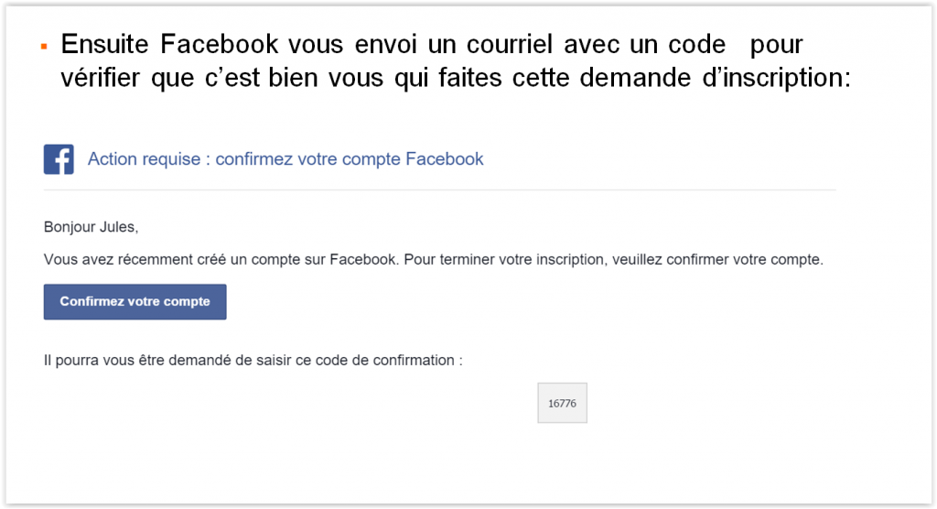The image size is (937, 509).
Task: Click the heading line starting with "vérifier"
Action: pyautogui.click(x=455, y=80)
